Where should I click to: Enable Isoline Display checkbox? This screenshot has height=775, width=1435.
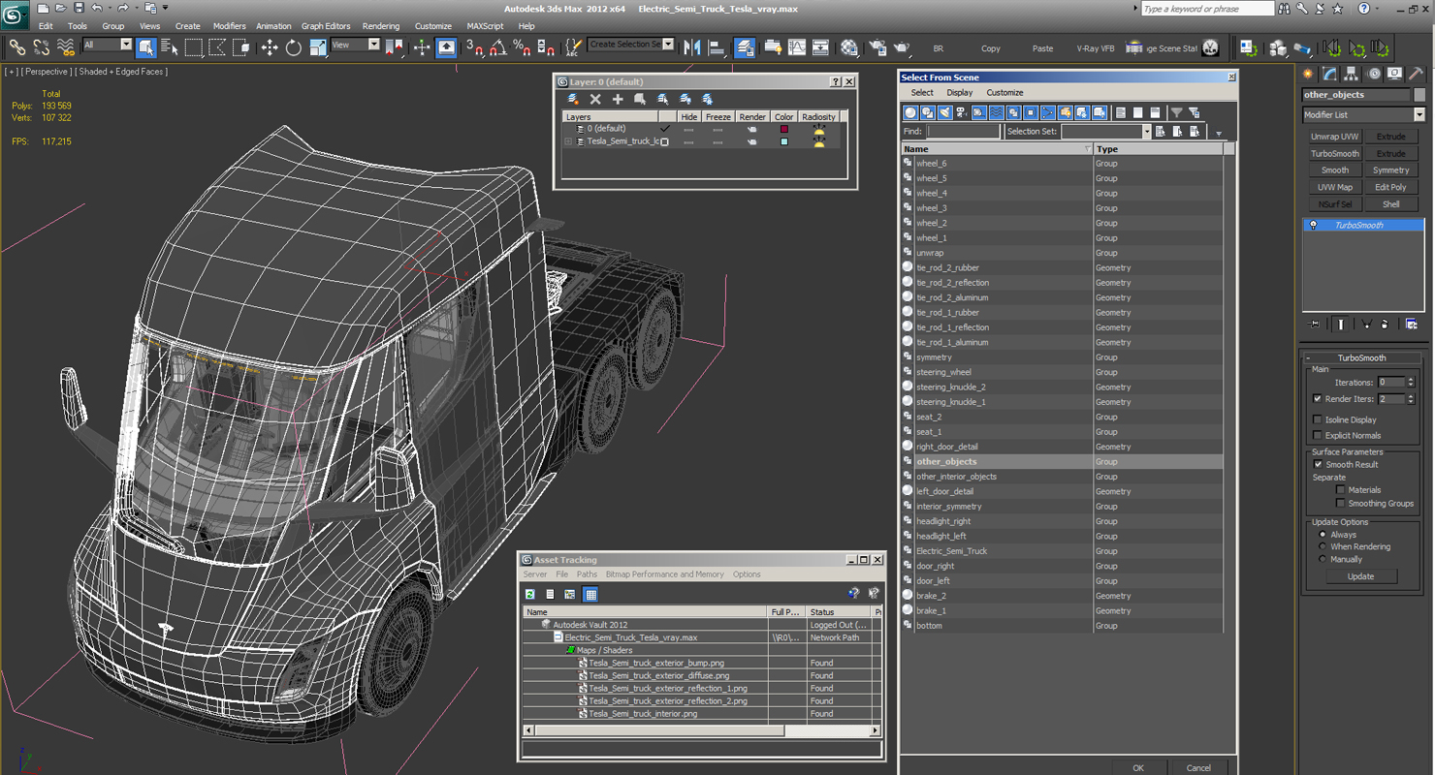(x=1317, y=419)
